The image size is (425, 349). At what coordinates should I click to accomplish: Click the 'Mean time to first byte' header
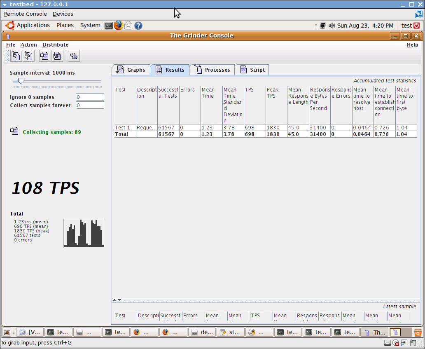[406, 105]
